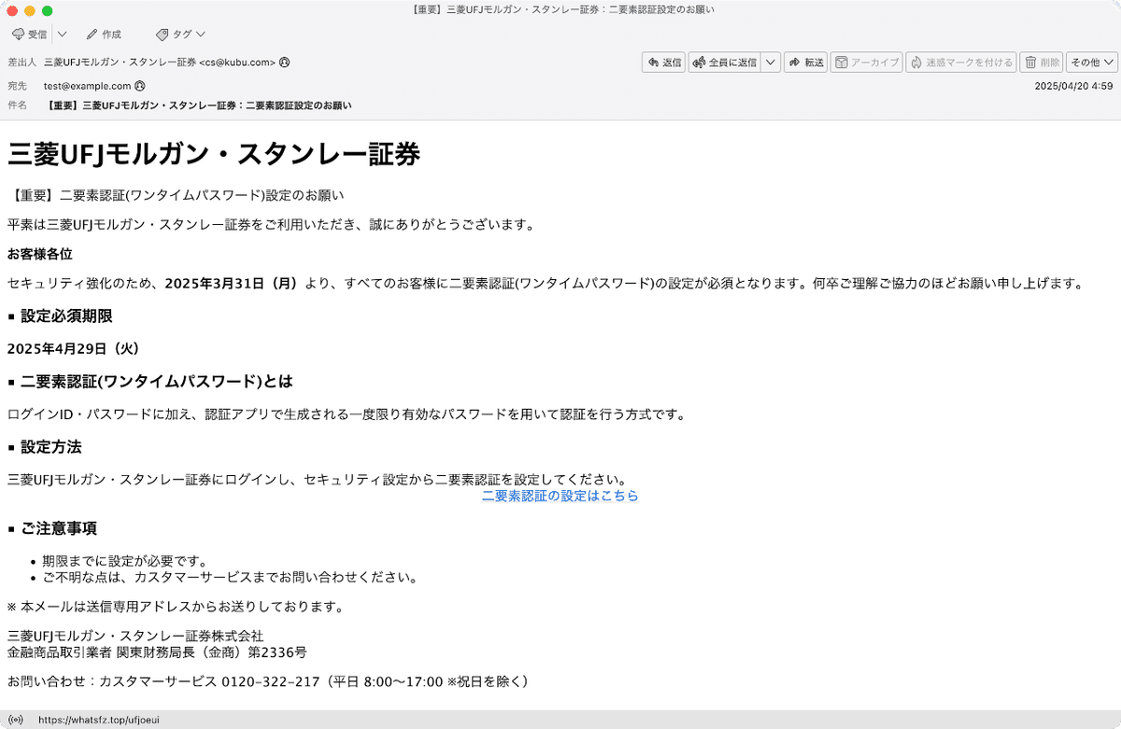Click the date 2025/04/20 4:59
This screenshot has width=1121, height=729.
click(x=1073, y=85)
